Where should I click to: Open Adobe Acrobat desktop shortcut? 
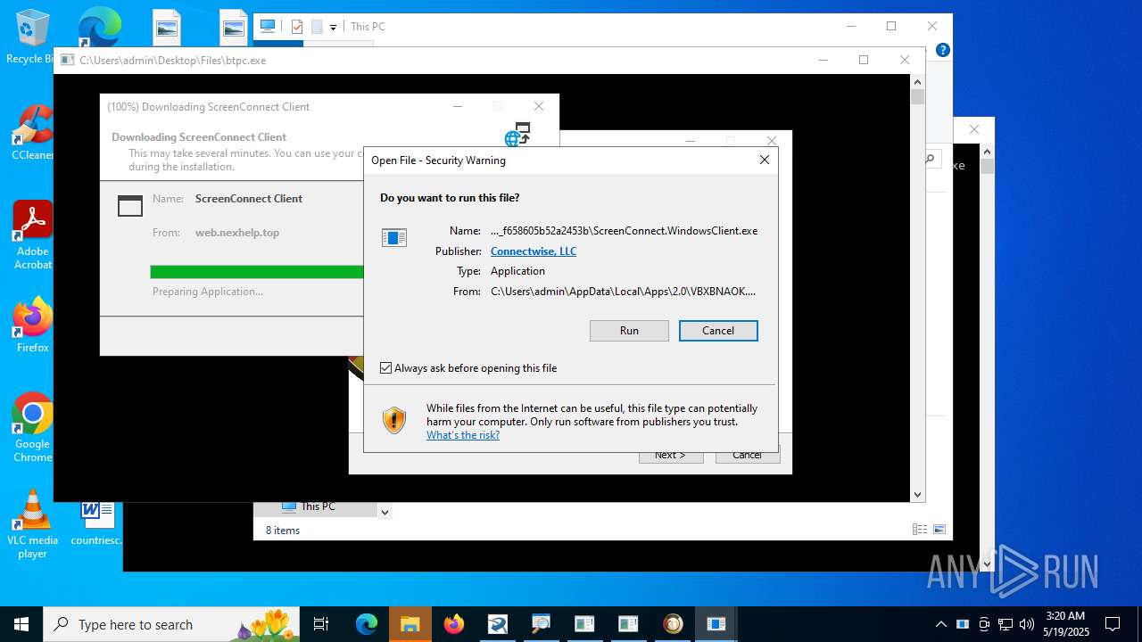[x=32, y=235]
